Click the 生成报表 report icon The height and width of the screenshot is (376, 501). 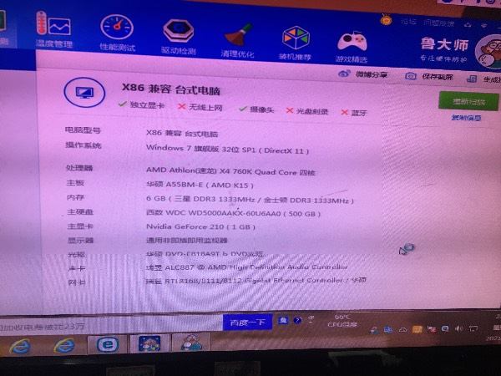pos(472,79)
